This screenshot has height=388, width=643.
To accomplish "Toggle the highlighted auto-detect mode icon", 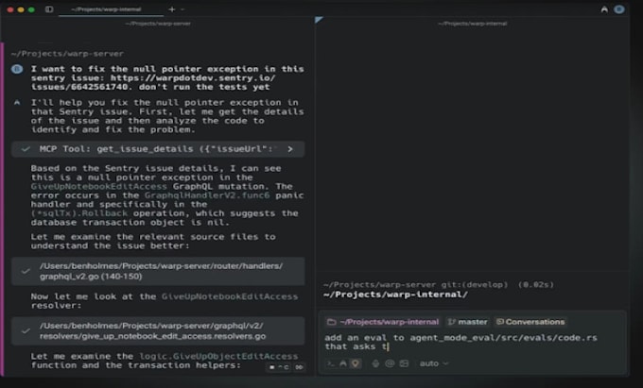I will tap(356, 363).
